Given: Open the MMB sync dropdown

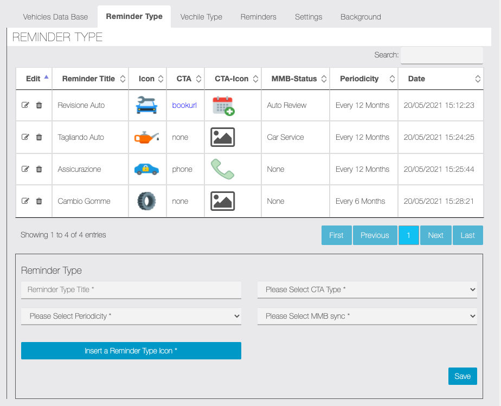Looking at the screenshot, I should pos(367,316).
